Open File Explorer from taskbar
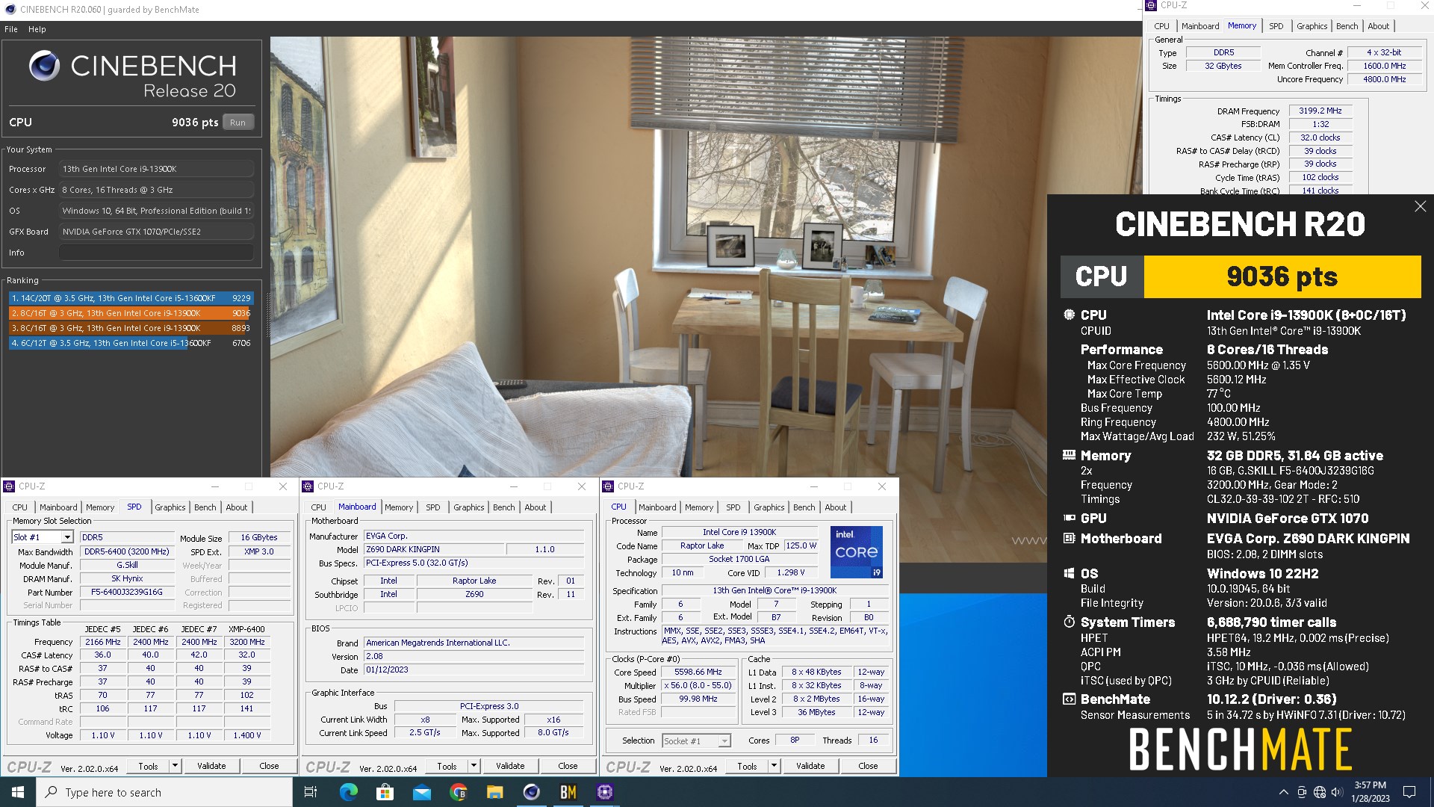Viewport: 1434px width, 807px height. point(494,792)
